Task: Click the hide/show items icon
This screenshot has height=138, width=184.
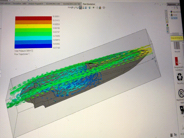Action: [x=93, y=8]
